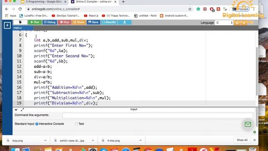The width and height of the screenshot is (268, 151).
Task: Close the C Programming Google Slides tab
Action: 65,2
